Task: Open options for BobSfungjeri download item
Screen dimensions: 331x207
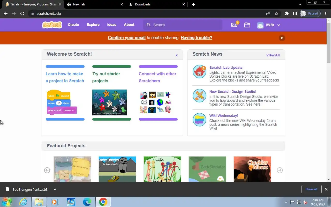Action: coord(55,189)
